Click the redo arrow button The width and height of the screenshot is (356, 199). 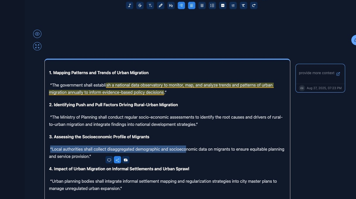(254, 5)
